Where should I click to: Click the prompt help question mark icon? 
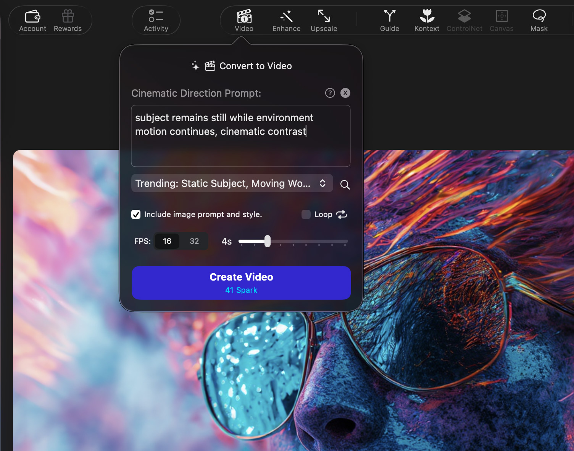(330, 93)
